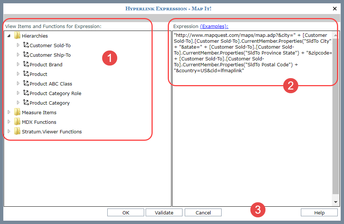Click the Product ABC Class hierarchy icon
This screenshot has height=224, width=344.
click(26, 84)
